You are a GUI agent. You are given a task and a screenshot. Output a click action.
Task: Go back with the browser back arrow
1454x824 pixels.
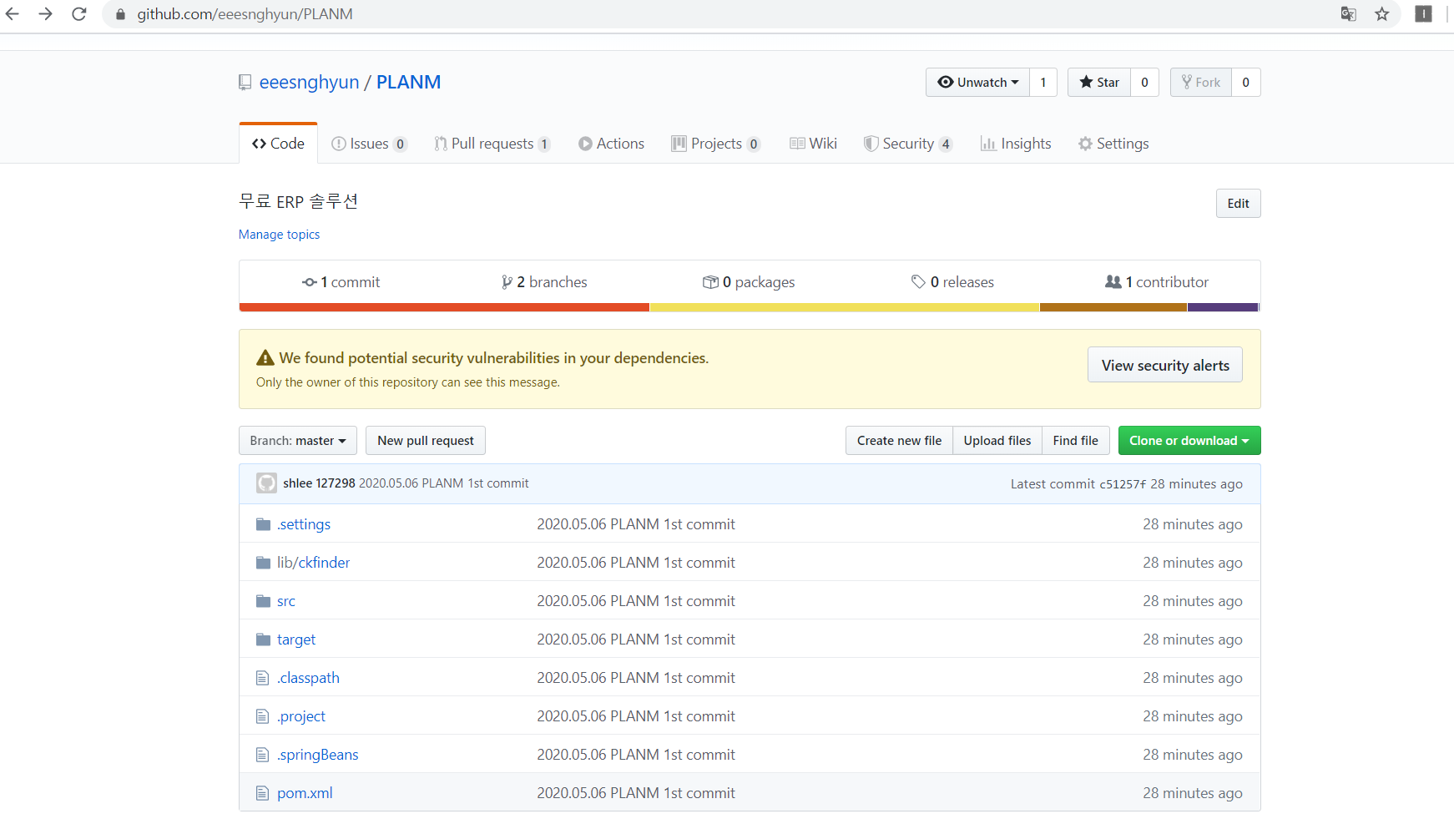coord(13,14)
